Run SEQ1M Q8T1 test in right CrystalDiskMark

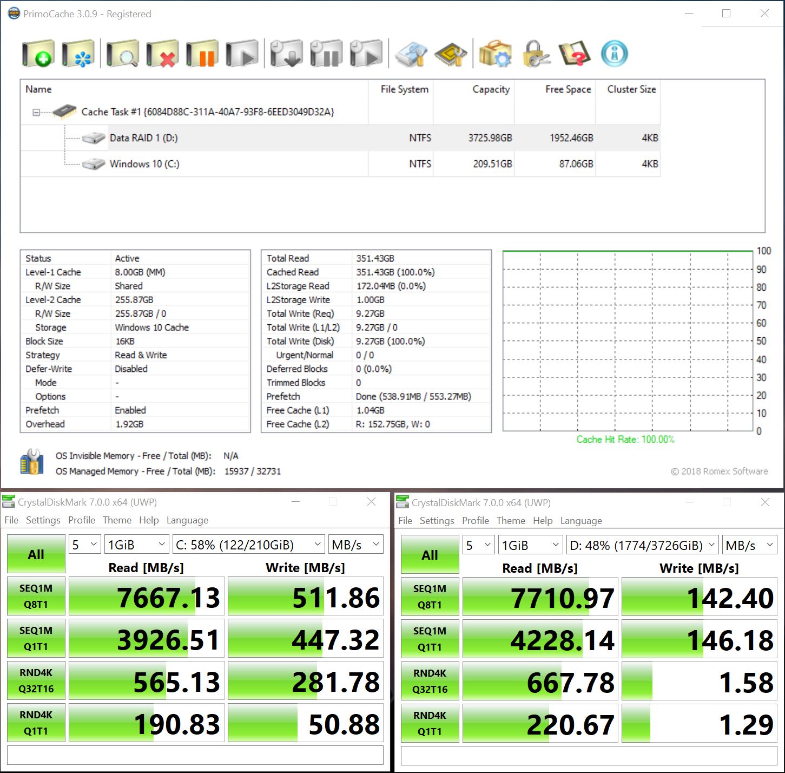[430, 597]
